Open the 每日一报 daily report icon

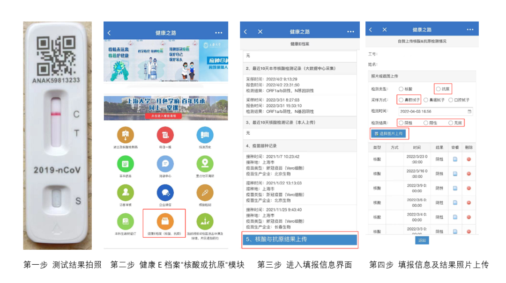(166, 136)
